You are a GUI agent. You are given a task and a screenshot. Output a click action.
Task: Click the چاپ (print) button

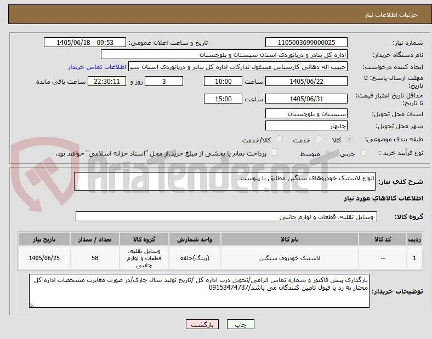coord(240,324)
